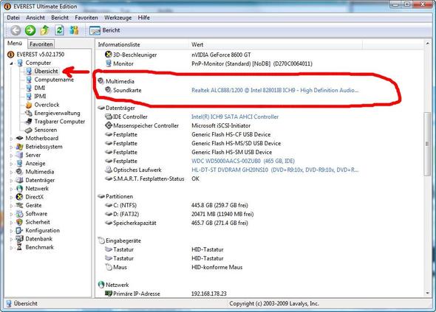Open the Datei menu
This screenshot has height=312, width=436.
coord(13,18)
